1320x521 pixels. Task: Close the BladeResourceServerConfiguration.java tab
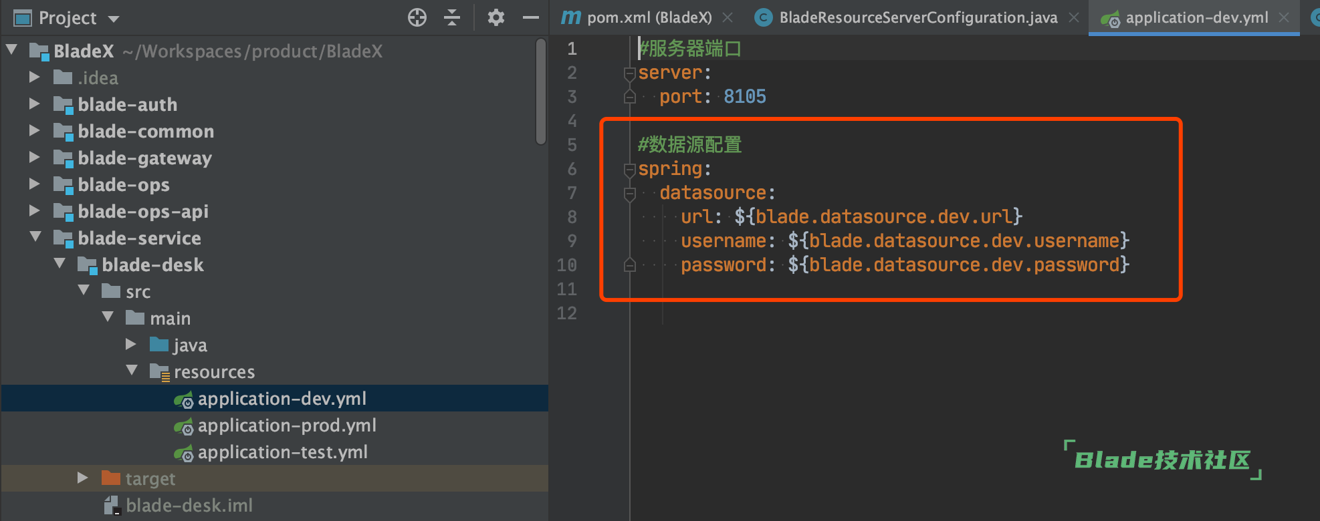[x=1074, y=18]
